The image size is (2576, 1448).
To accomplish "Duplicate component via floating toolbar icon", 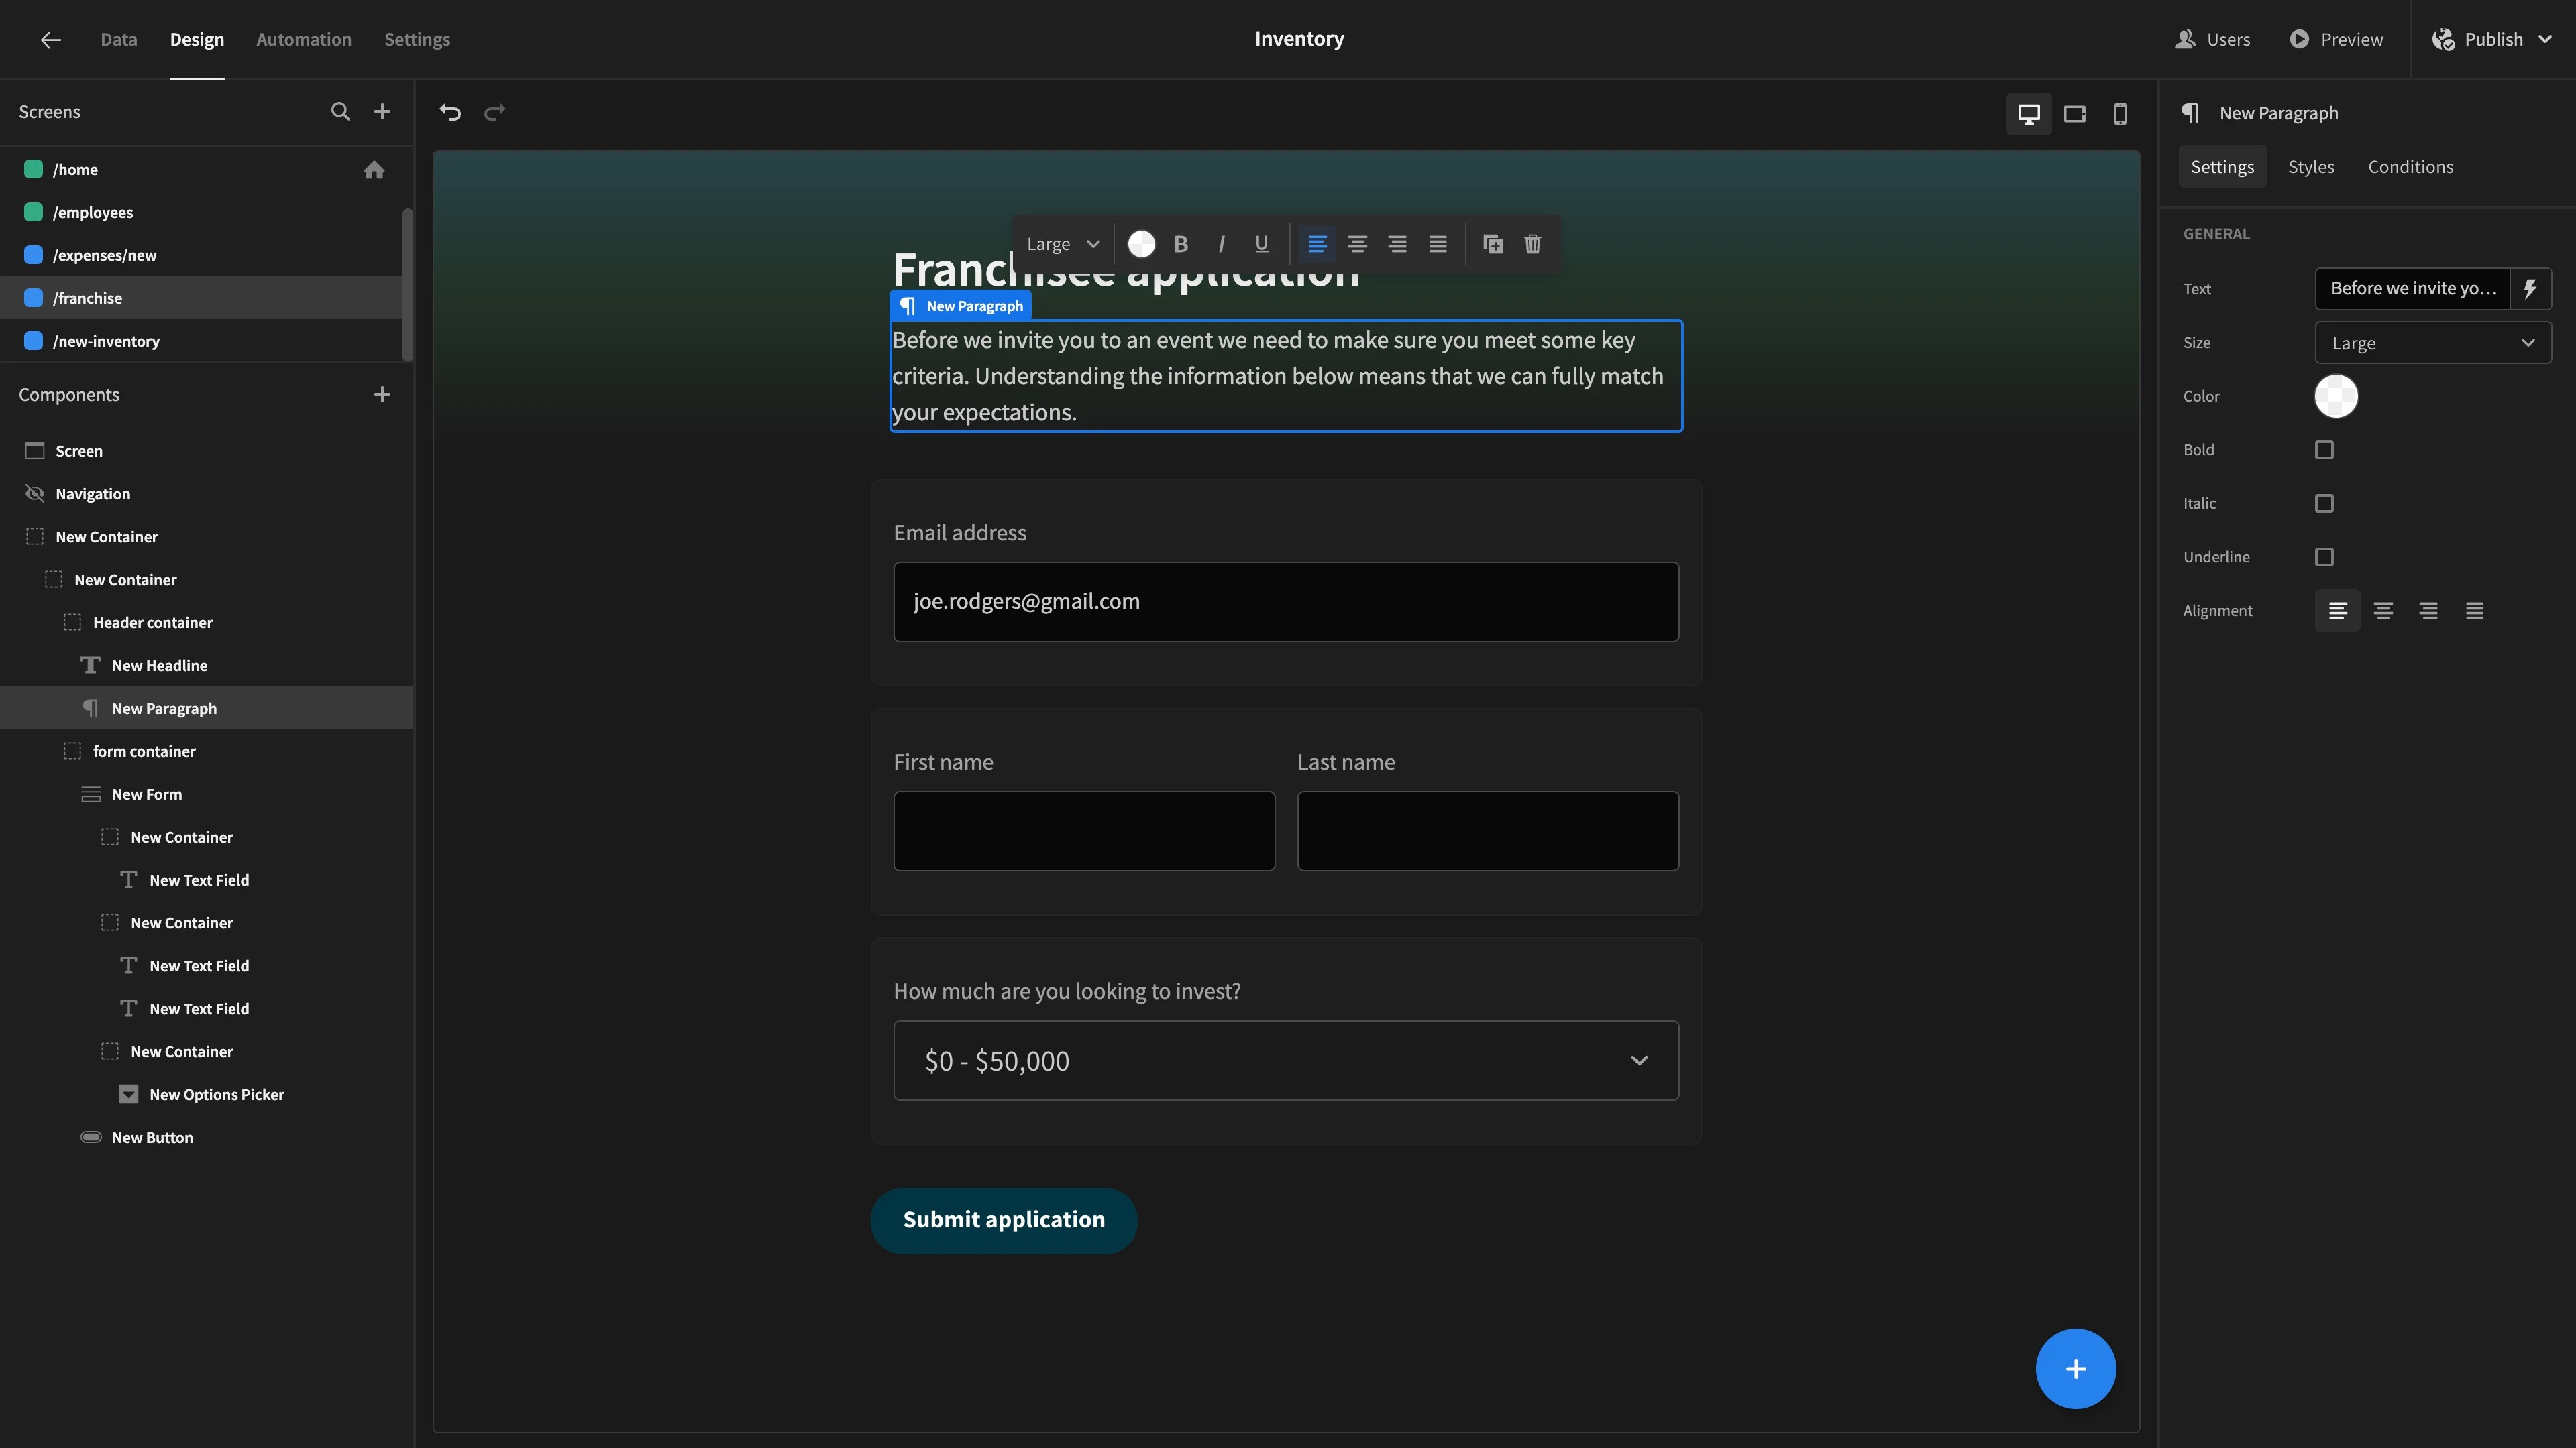I will pyautogui.click(x=1492, y=244).
